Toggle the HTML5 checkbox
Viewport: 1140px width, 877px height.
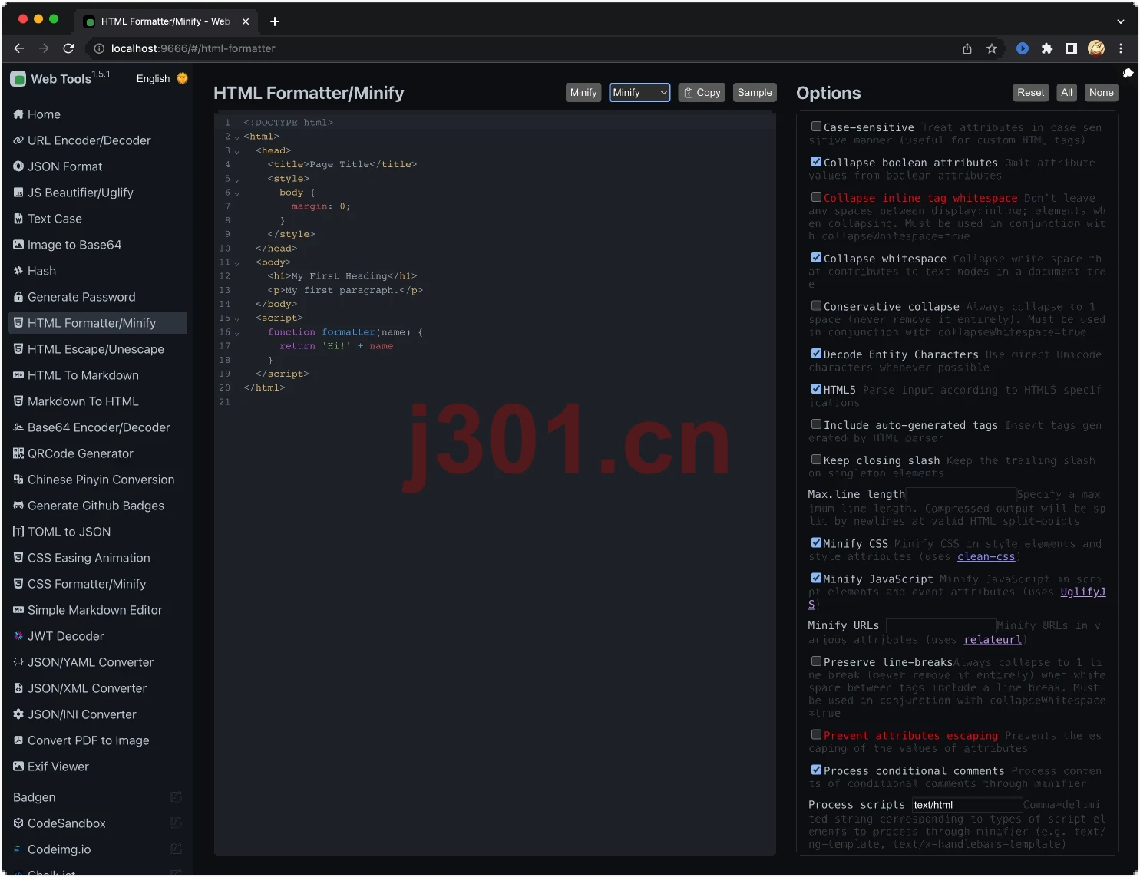click(x=816, y=389)
